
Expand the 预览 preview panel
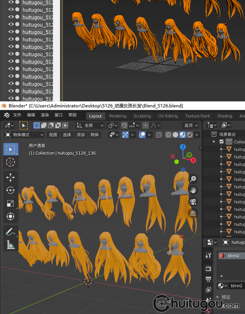223,297
